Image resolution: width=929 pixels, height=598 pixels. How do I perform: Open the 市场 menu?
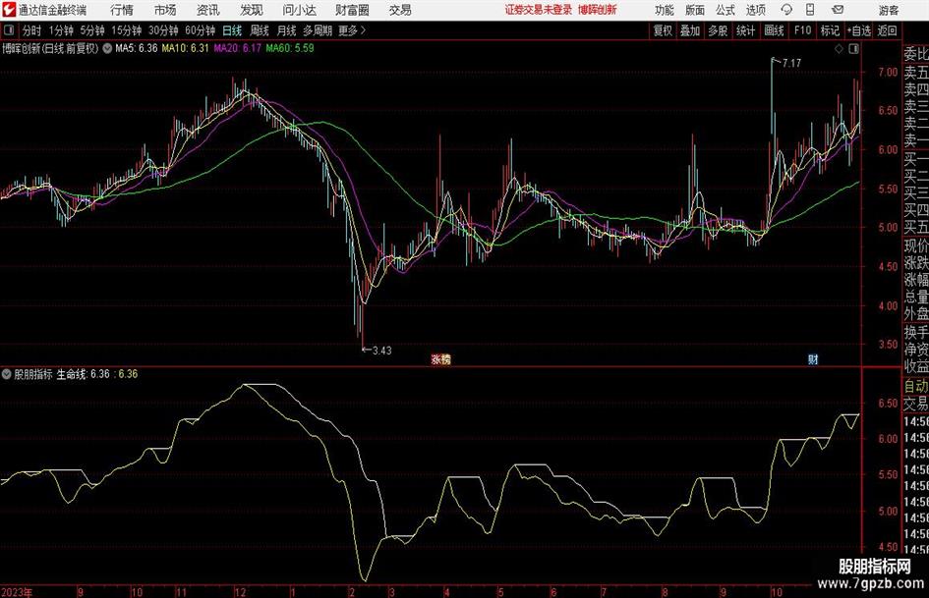pyautogui.click(x=165, y=10)
